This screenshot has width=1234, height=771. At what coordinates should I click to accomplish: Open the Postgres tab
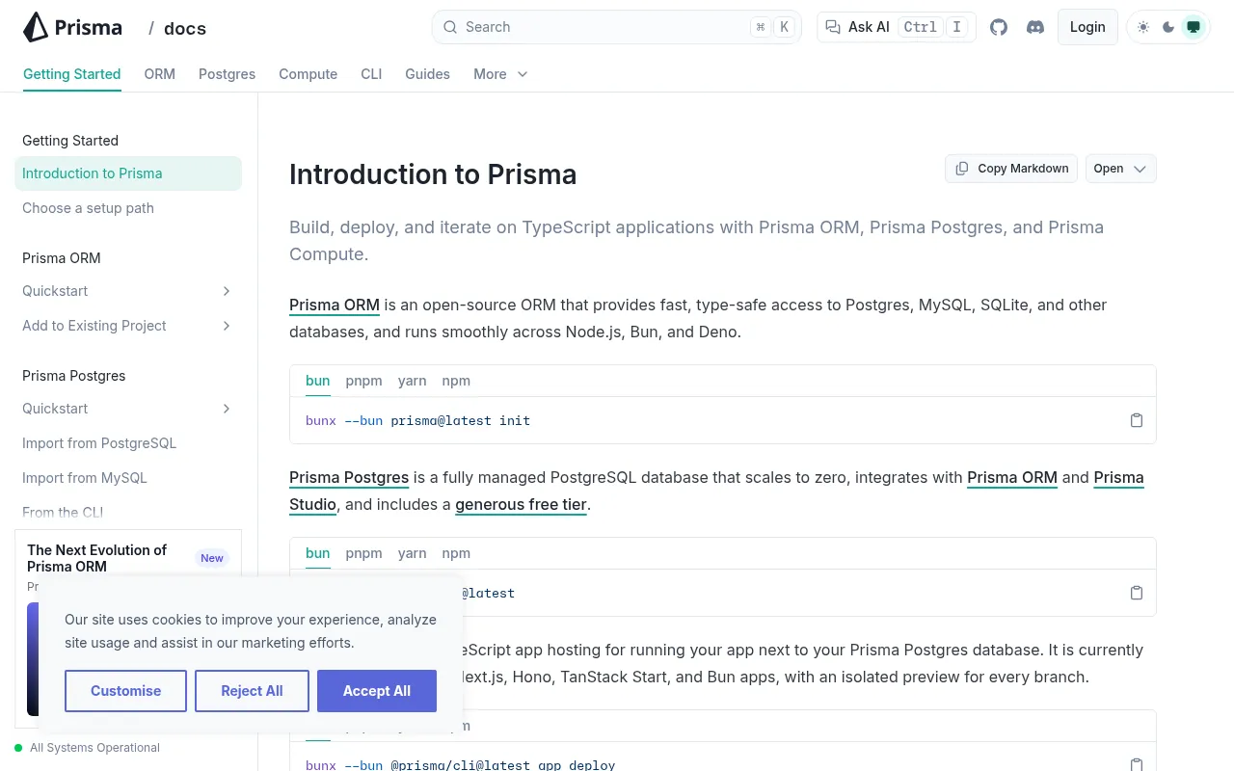point(228,74)
